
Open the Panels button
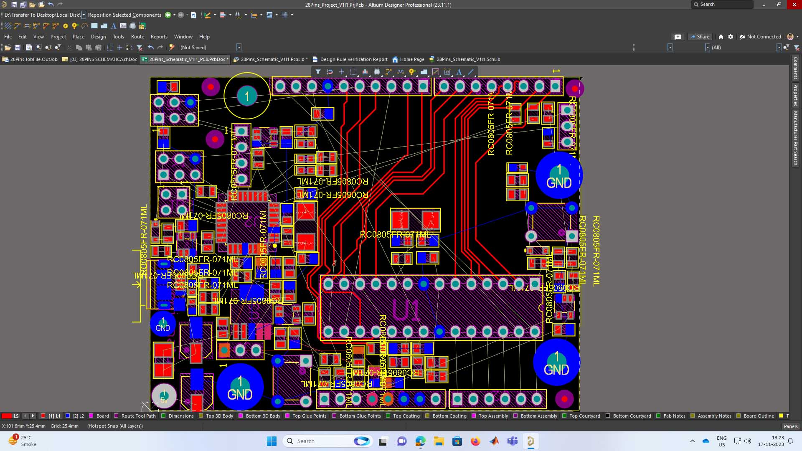coord(790,426)
